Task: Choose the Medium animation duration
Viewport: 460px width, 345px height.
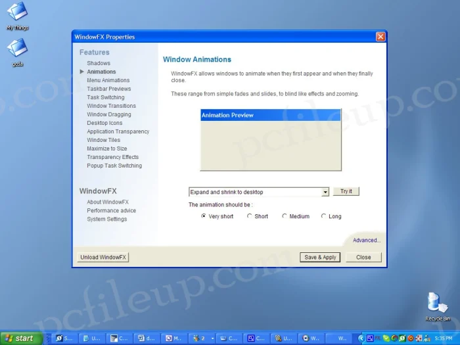Action: tap(285, 216)
